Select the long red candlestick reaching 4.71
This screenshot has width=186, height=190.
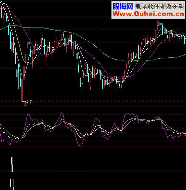(22, 90)
